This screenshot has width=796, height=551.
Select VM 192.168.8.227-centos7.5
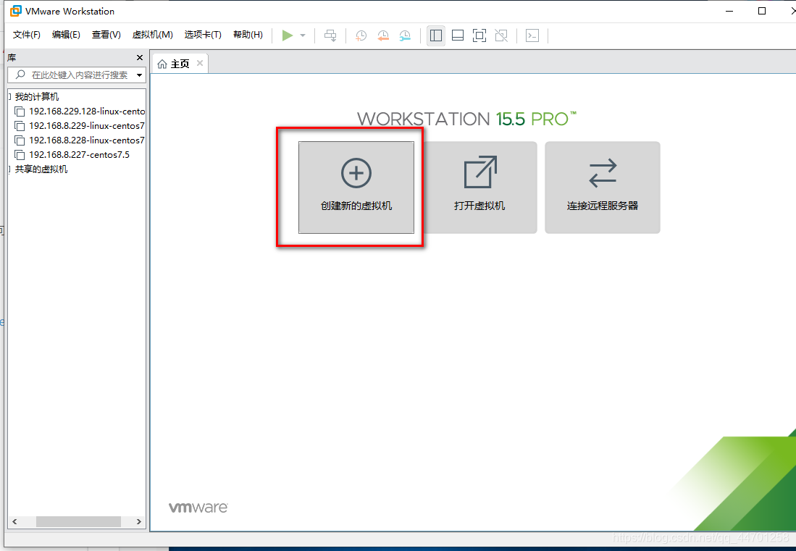pos(72,155)
